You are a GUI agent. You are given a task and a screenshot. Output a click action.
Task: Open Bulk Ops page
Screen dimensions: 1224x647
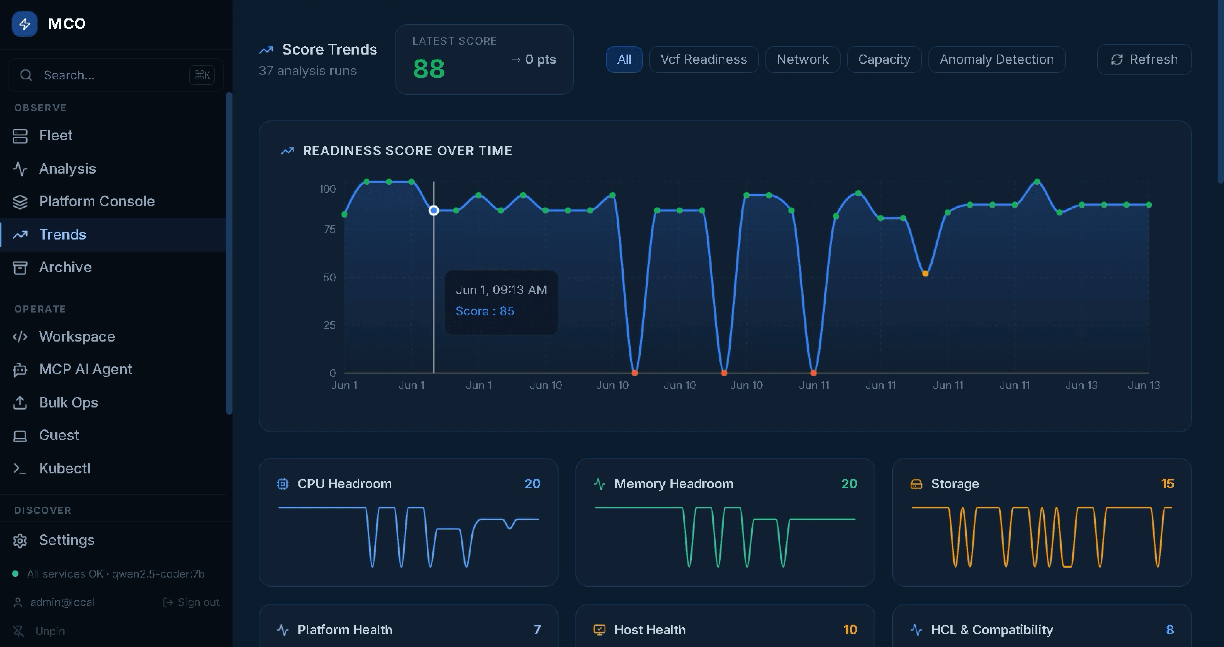coord(113,403)
